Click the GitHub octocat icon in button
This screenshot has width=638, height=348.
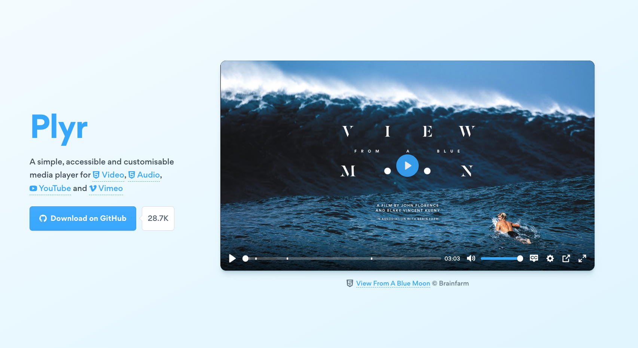point(43,218)
